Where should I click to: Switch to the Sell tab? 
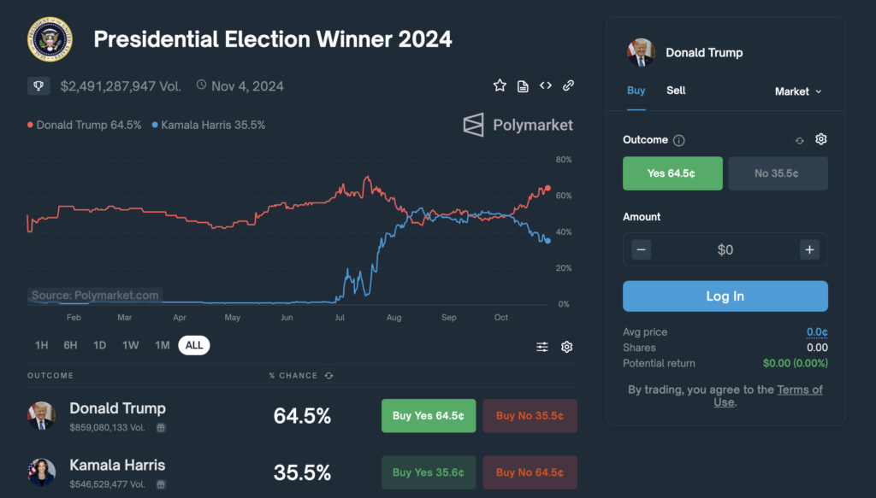pyautogui.click(x=676, y=91)
